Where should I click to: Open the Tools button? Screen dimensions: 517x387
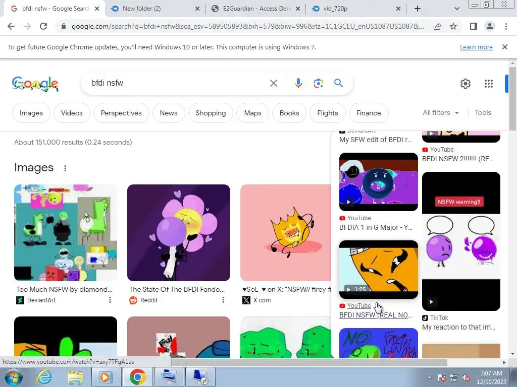point(483,112)
